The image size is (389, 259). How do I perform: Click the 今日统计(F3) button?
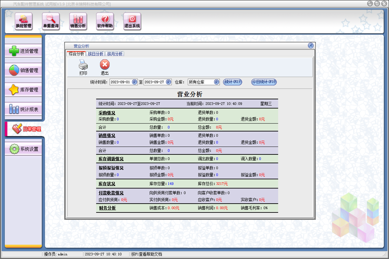coord(264,82)
